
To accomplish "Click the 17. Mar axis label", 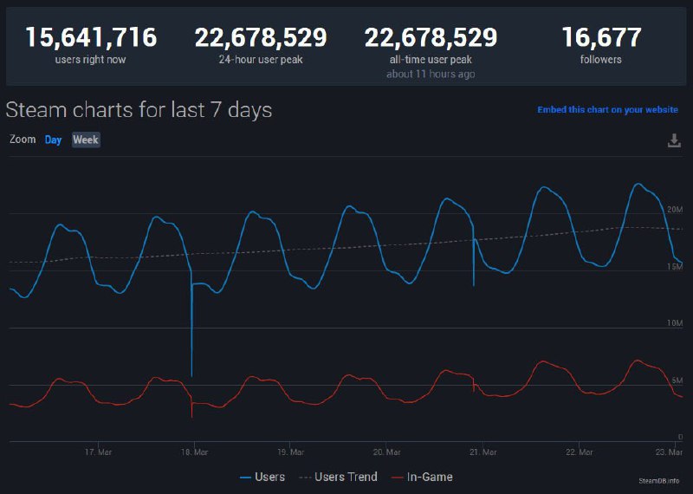I will click(x=98, y=452).
